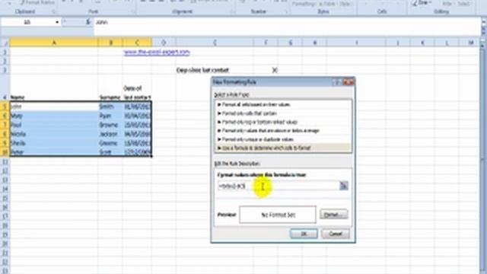Viewport: 487px width, 274px height.
Task: Click cell containing Nicola
Action: pyautogui.click(x=54, y=134)
